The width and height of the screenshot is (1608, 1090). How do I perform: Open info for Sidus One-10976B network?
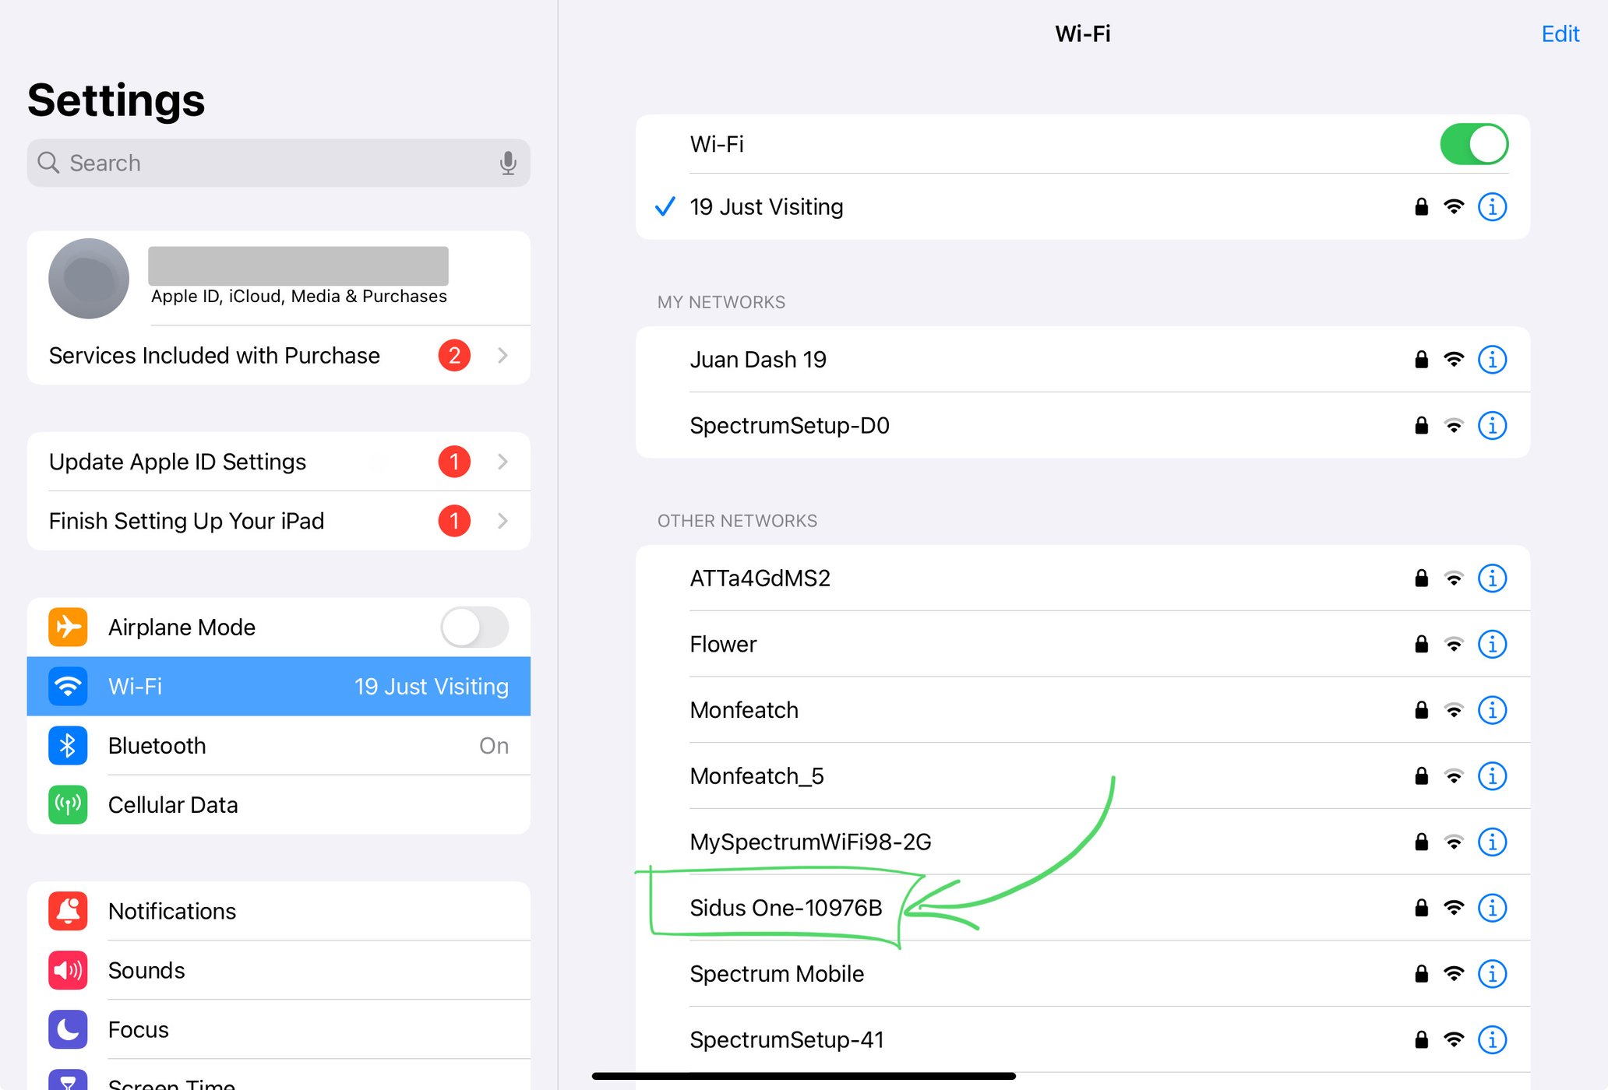[x=1492, y=908]
